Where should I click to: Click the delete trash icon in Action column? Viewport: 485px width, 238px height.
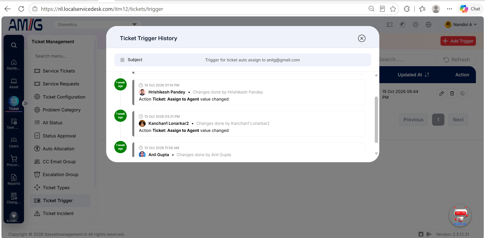[452, 93]
